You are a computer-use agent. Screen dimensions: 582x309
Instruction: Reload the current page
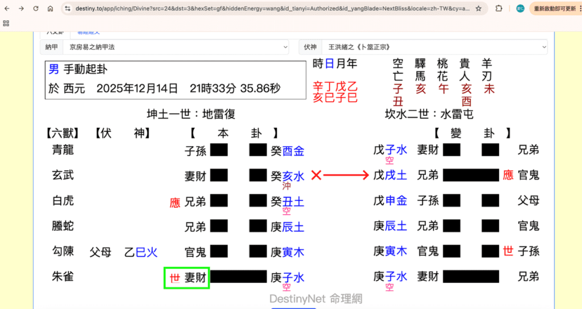click(36, 9)
